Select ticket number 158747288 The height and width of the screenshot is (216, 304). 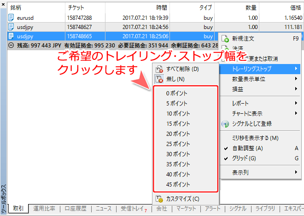pyautogui.click(x=79, y=18)
